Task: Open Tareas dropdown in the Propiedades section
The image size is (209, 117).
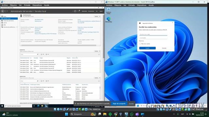Action: point(97,17)
